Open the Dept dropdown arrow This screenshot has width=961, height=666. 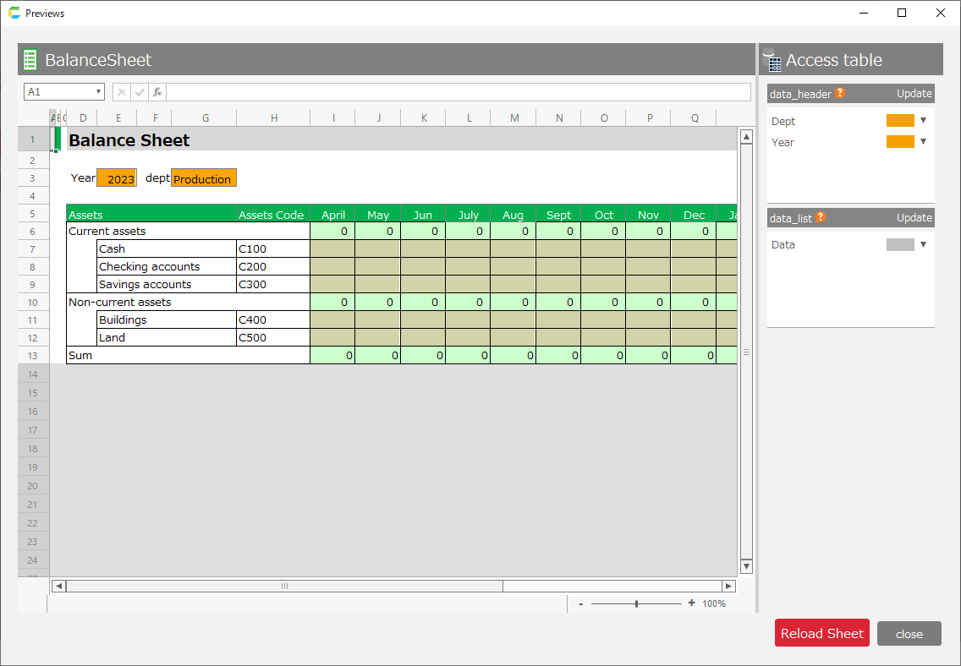tap(923, 121)
